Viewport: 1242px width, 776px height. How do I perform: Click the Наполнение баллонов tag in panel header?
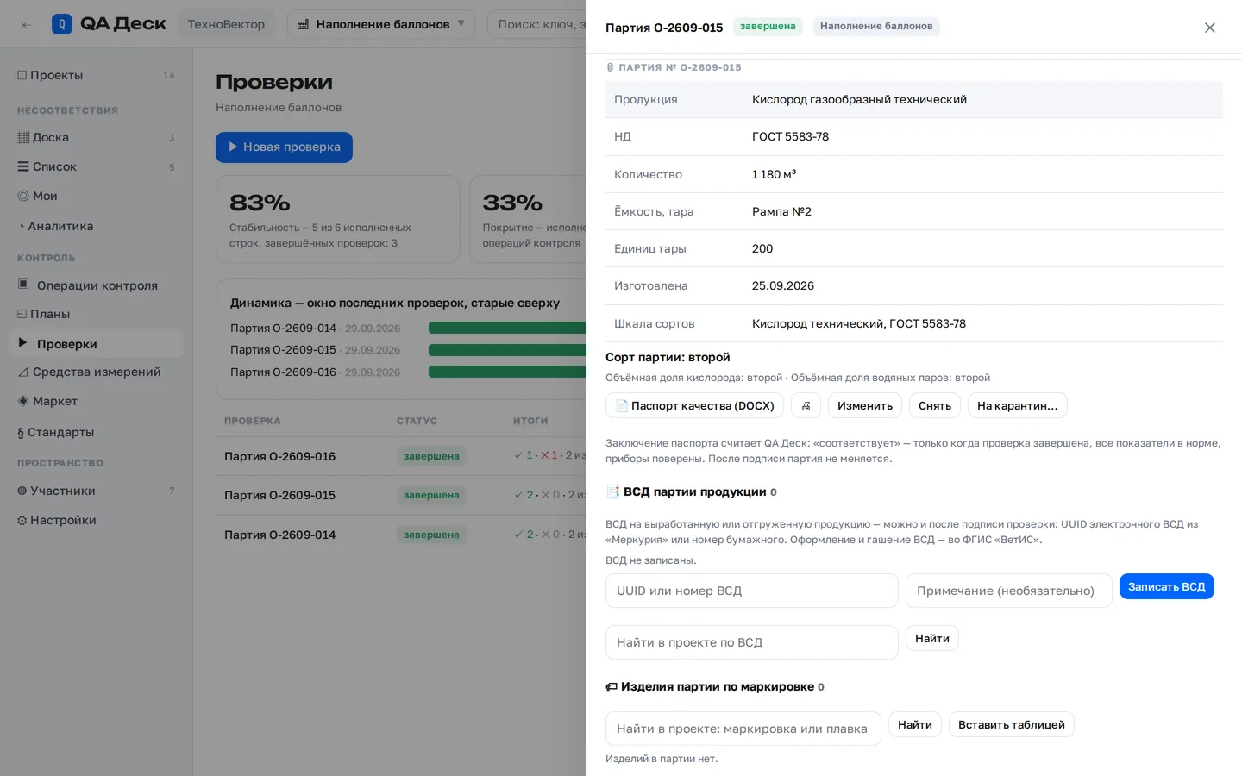876,26
